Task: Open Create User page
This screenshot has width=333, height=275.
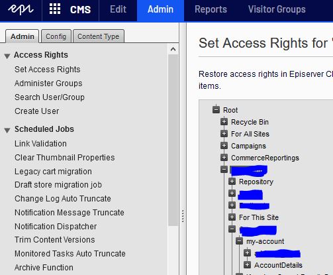Action: (x=37, y=111)
